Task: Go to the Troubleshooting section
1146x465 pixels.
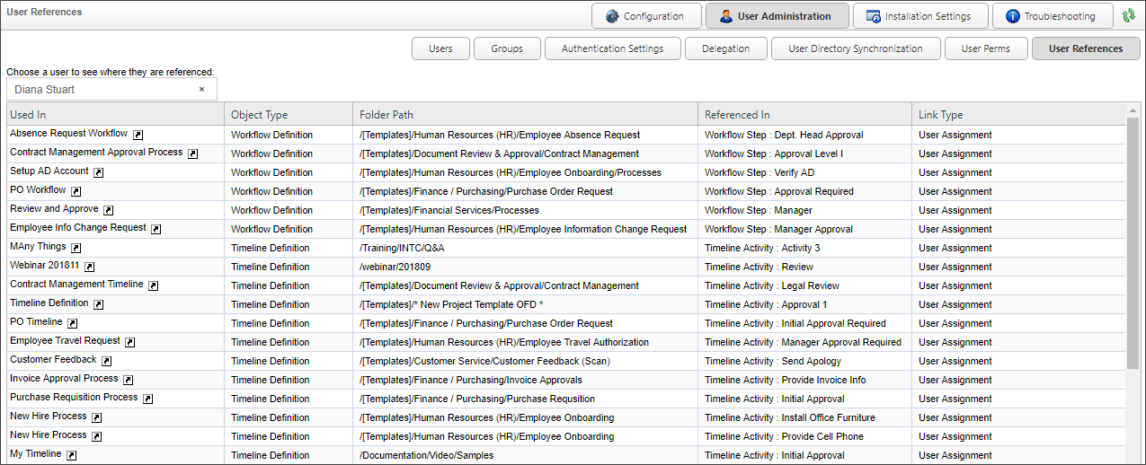Action: click(1050, 16)
